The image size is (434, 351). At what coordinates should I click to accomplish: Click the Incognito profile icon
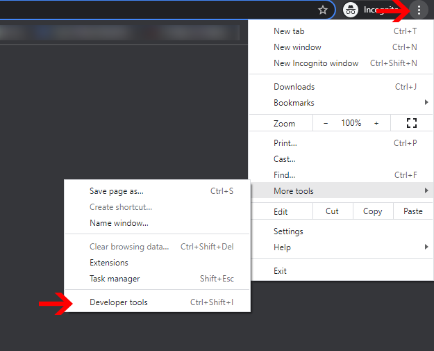(x=351, y=10)
